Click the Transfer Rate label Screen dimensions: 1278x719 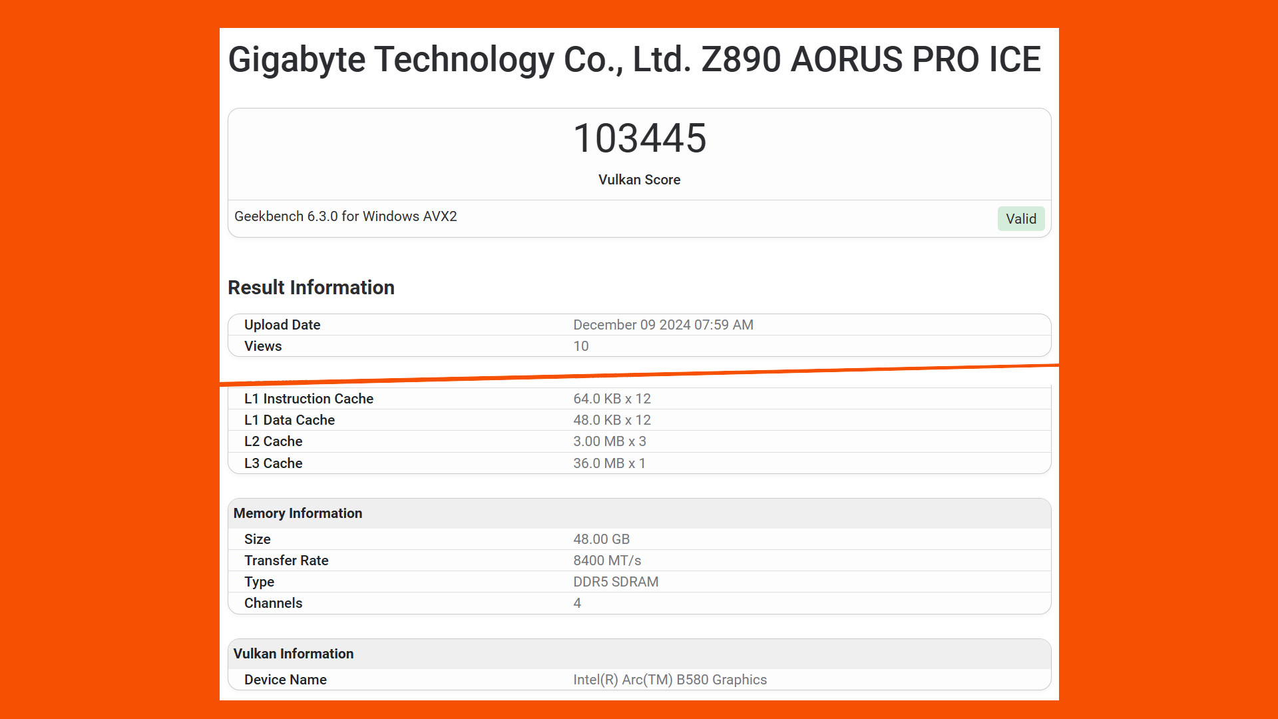click(x=286, y=561)
